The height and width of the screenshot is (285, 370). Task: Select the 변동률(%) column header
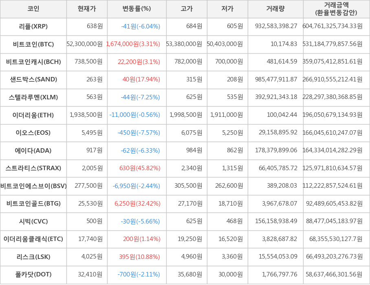point(137,9)
